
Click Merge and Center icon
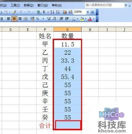click(25, 19)
